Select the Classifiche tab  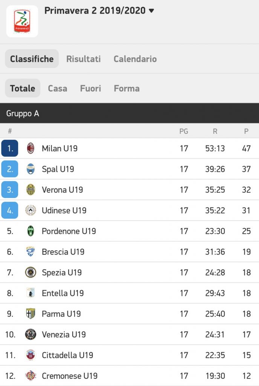[x=32, y=58]
